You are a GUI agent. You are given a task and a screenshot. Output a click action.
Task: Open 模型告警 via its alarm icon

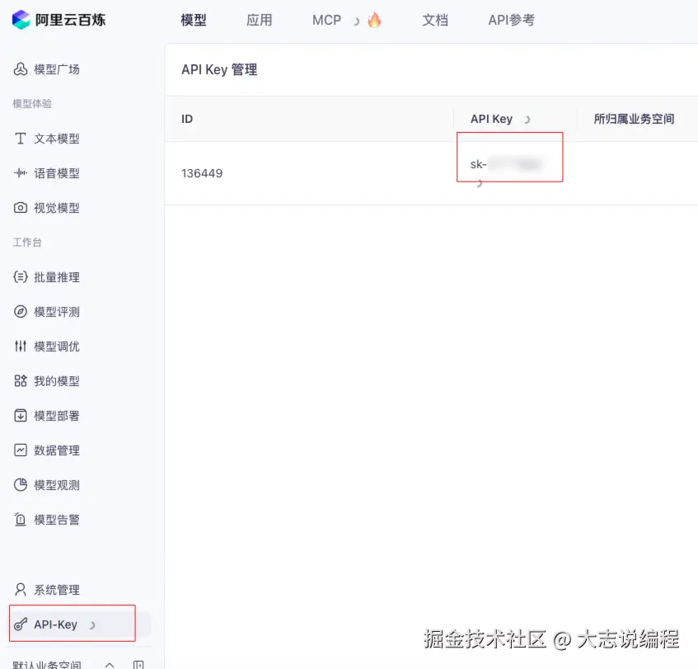click(21, 519)
